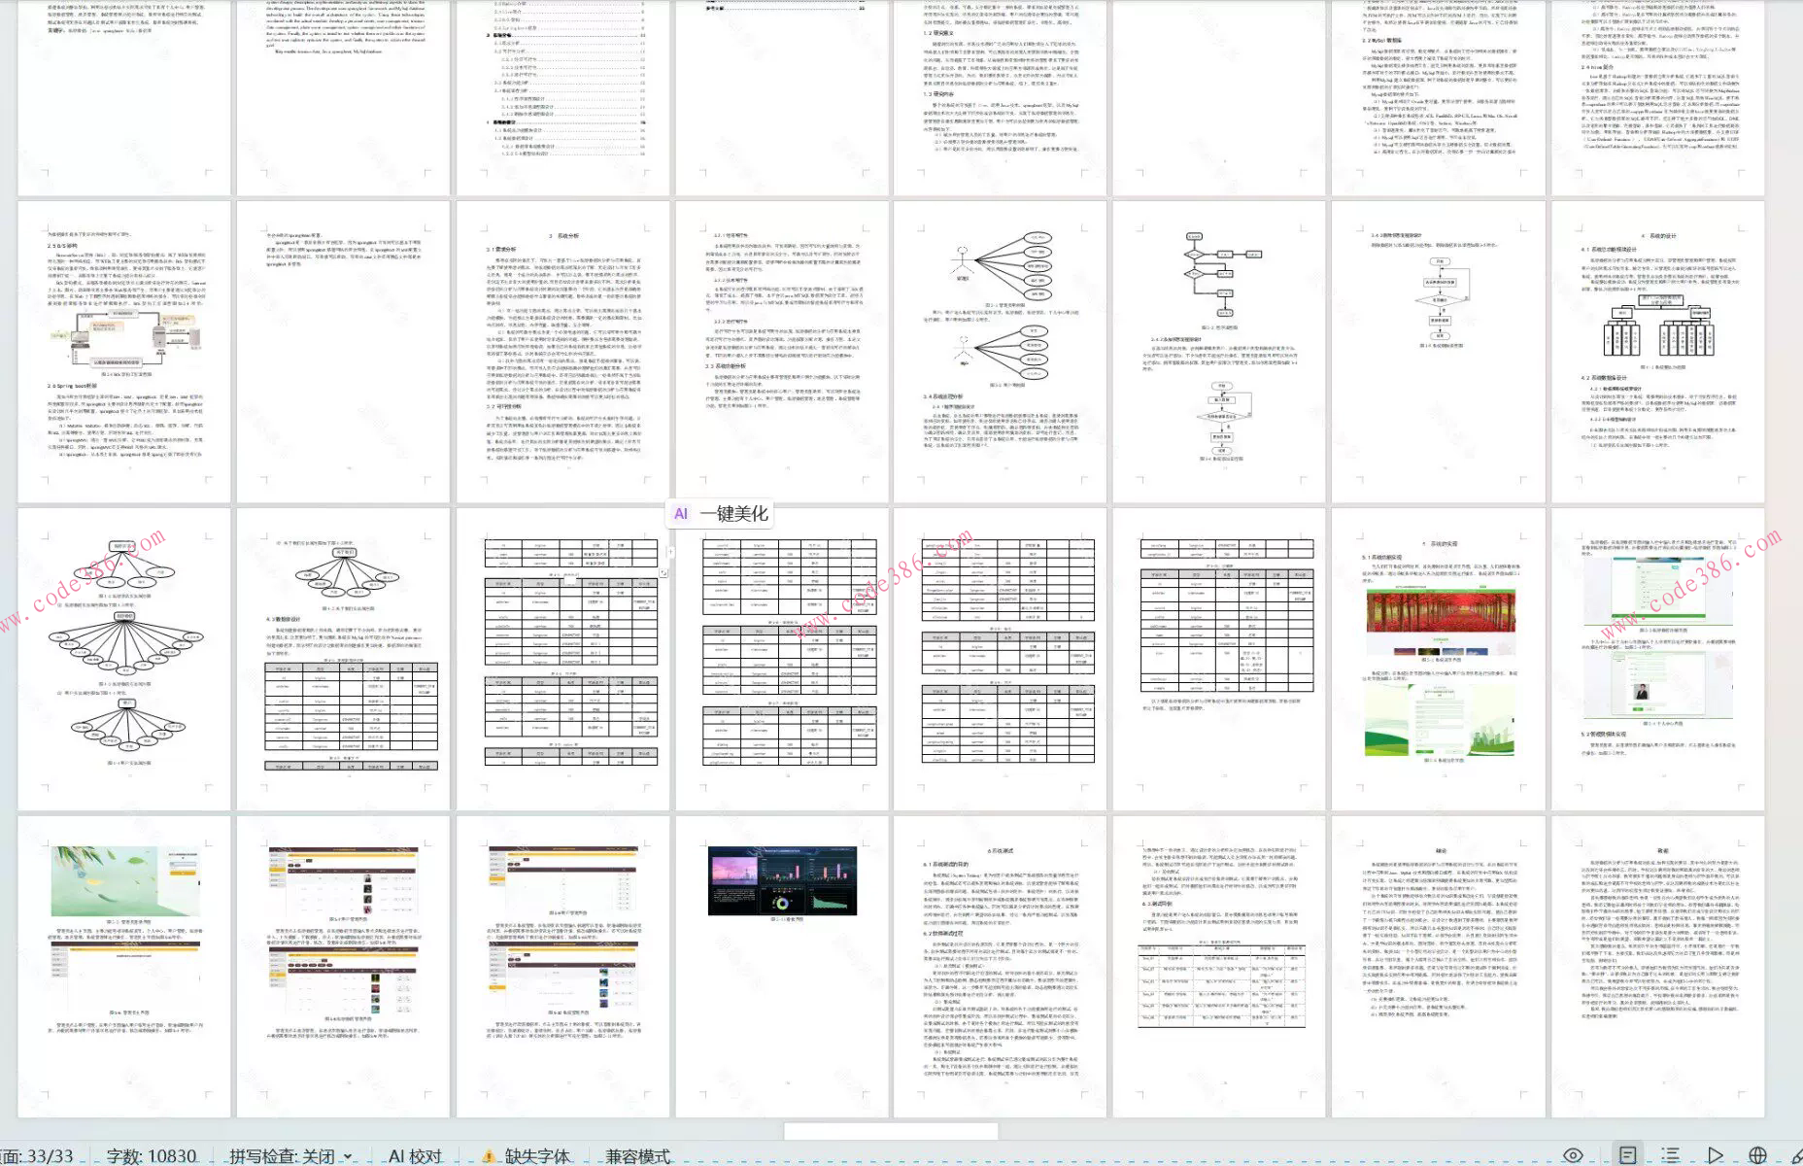Open the 拼写检查: 关闭 dropdown
This screenshot has height=1166, width=1803.
point(290,1156)
